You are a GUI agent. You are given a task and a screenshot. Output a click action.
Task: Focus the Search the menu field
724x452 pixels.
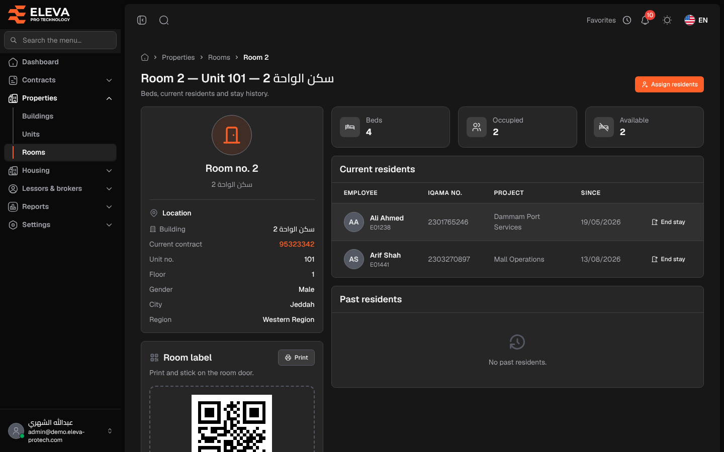60,40
